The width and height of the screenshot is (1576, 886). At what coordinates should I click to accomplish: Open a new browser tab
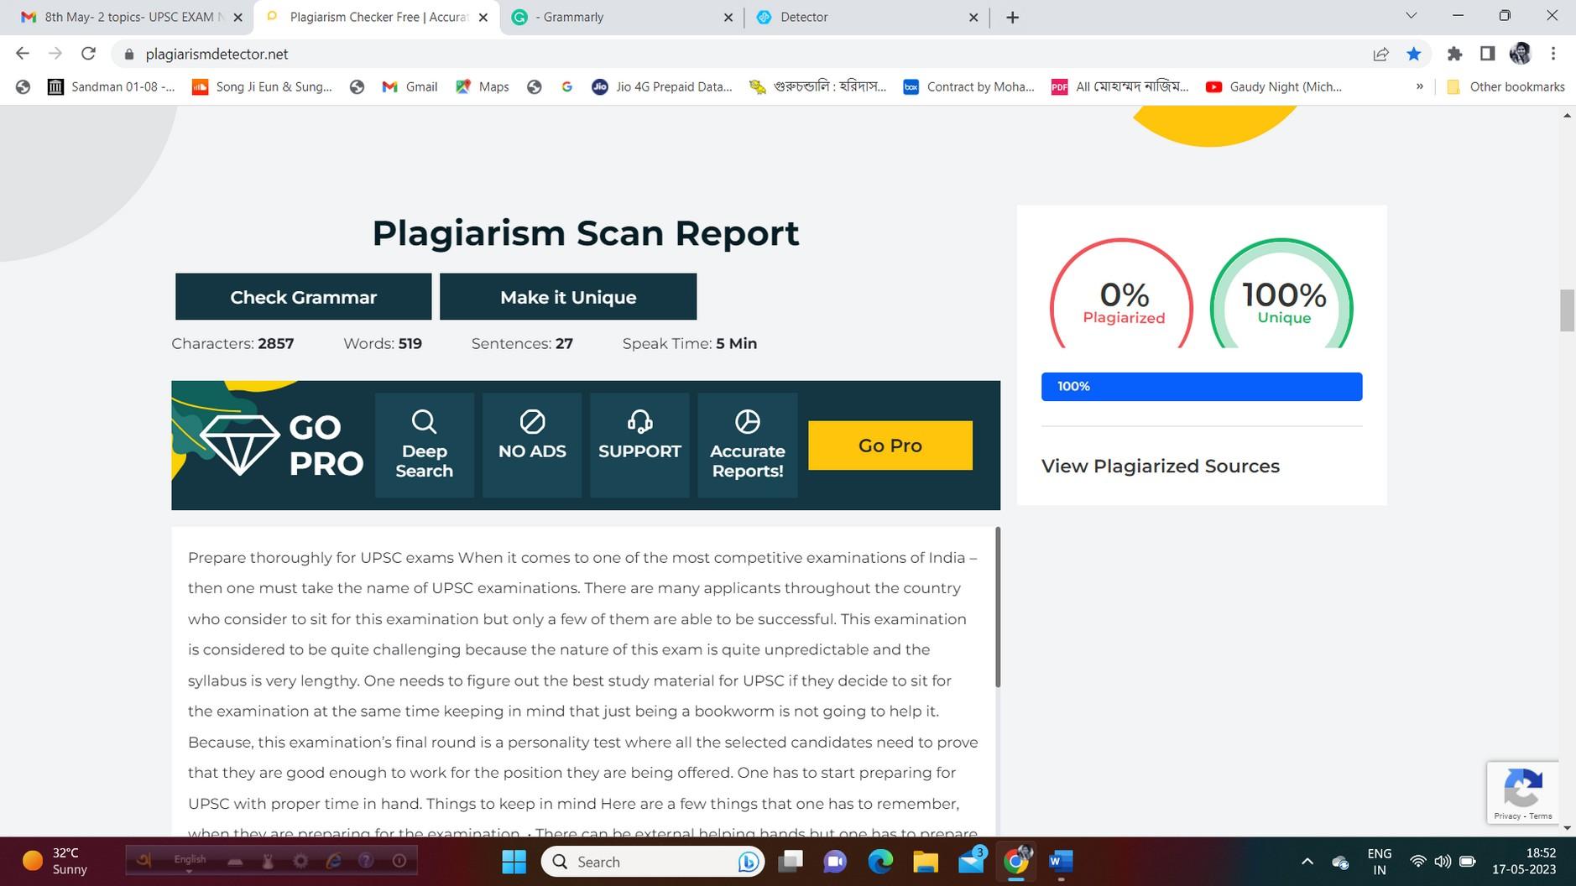pyautogui.click(x=1012, y=17)
